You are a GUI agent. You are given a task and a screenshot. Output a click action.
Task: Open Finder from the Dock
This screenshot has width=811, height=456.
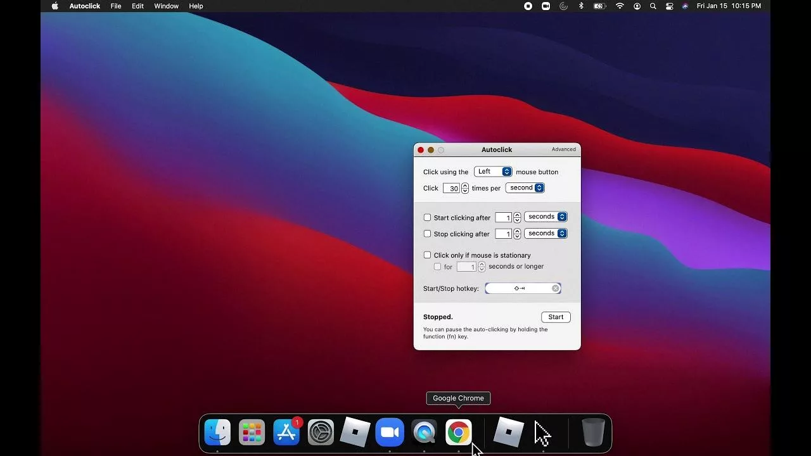217,433
